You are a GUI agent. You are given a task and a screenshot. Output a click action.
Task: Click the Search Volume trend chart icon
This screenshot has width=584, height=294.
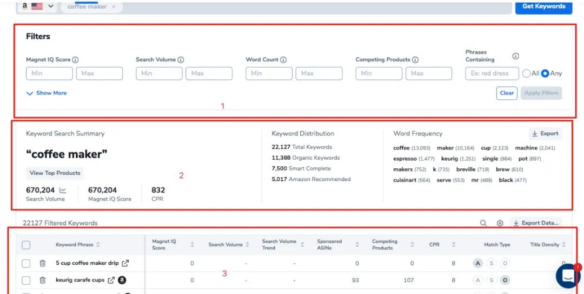coord(63,190)
